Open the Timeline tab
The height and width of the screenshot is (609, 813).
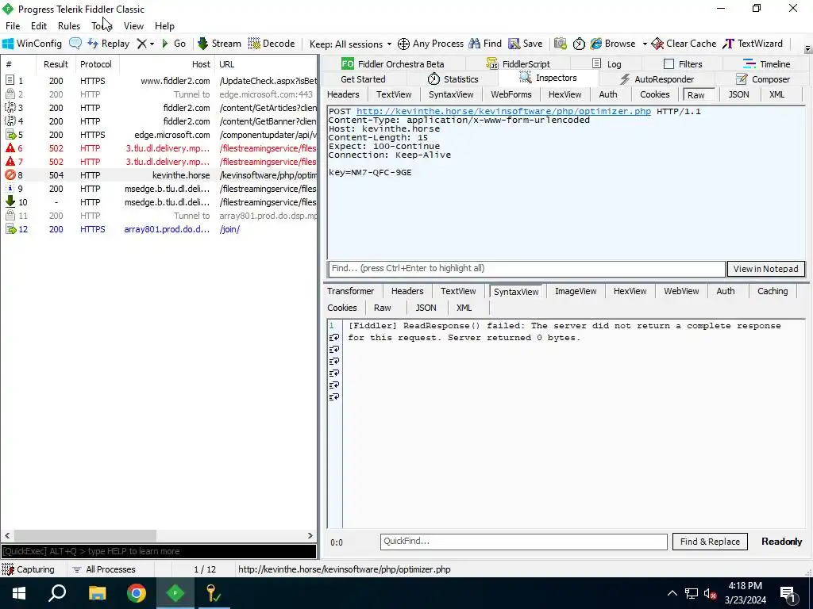point(766,64)
